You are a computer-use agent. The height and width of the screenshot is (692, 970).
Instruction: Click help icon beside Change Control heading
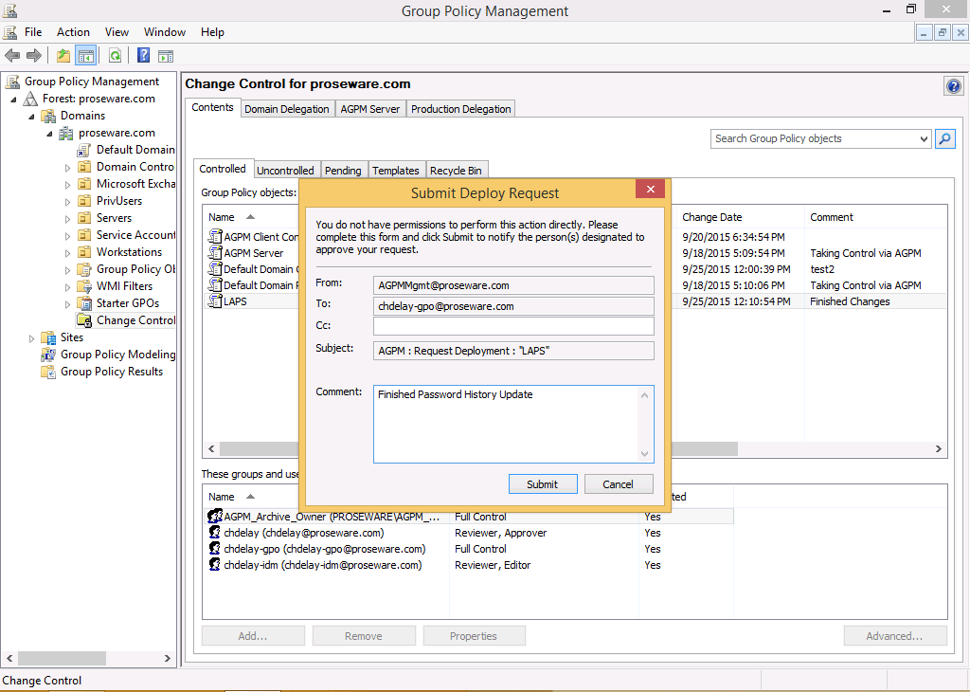coord(953,86)
